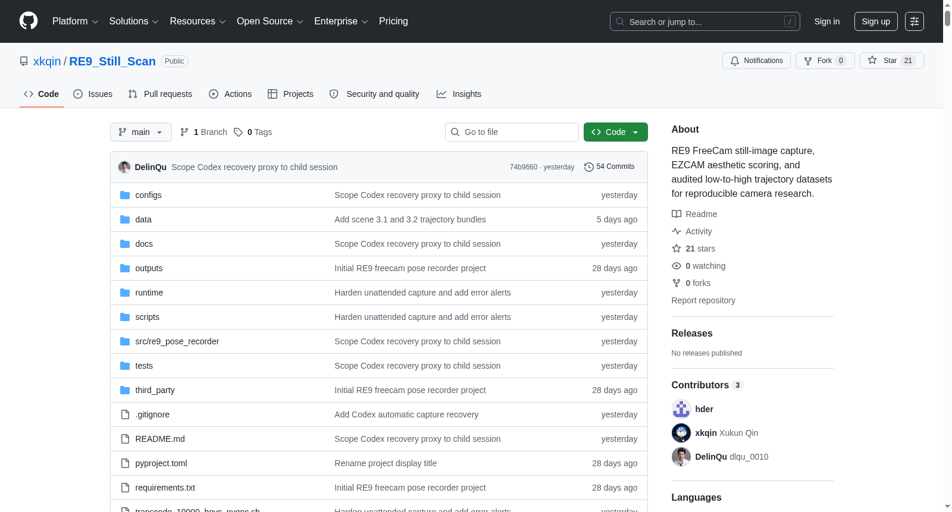The width and height of the screenshot is (952, 512).
Task: Click the Notifications button
Action: click(x=757, y=61)
